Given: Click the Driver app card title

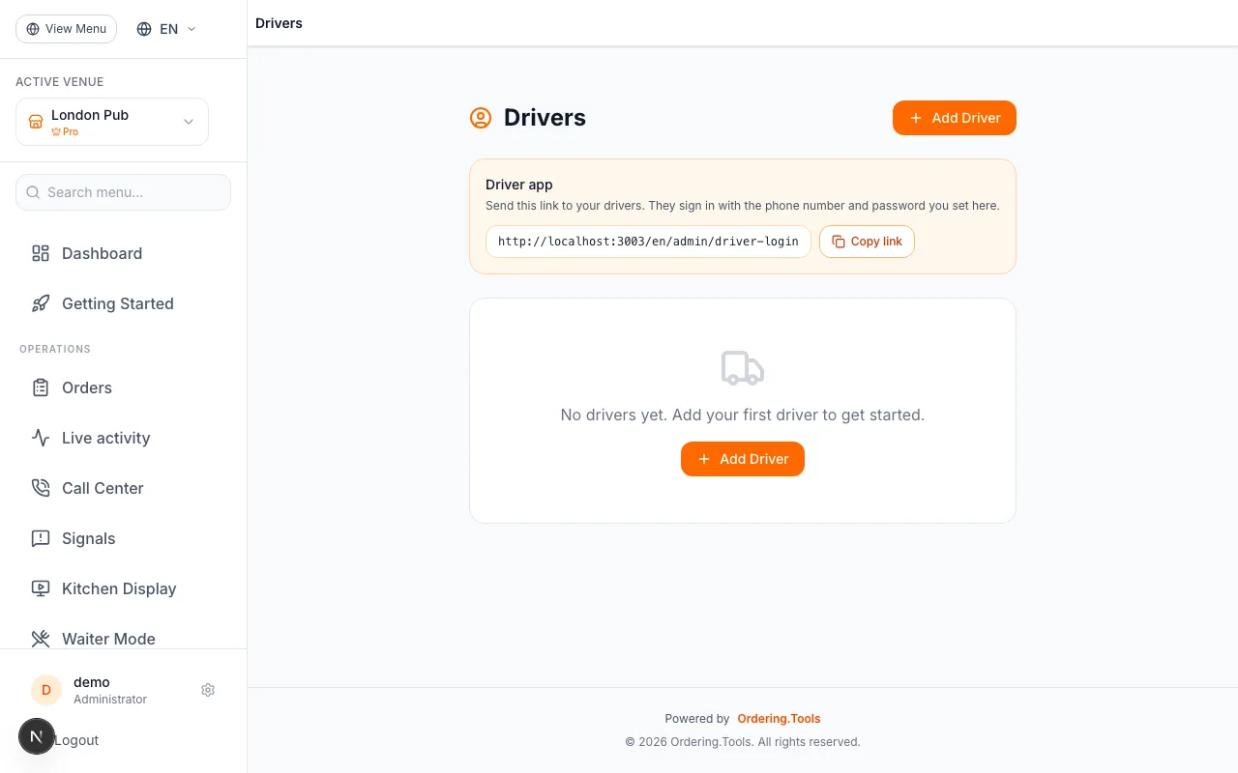Looking at the screenshot, I should pos(519,185).
